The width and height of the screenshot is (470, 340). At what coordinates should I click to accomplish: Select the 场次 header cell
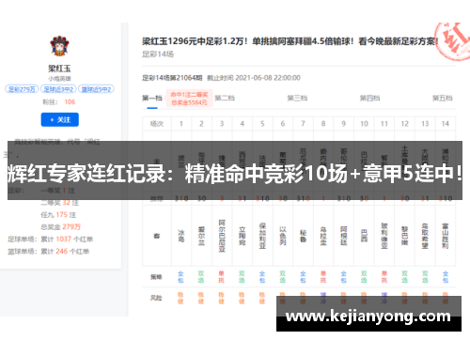(x=157, y=124)
